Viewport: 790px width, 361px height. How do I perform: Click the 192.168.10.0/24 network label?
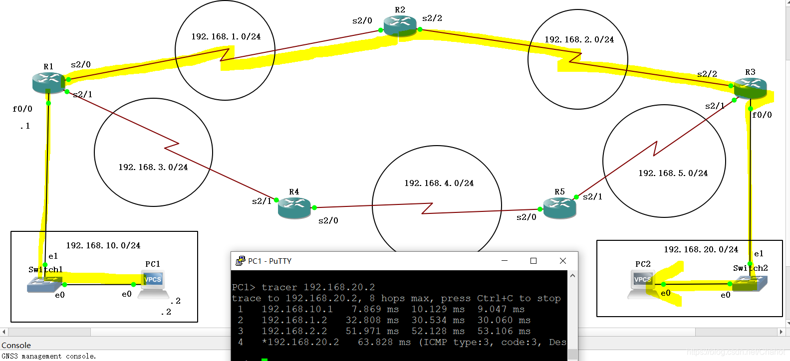click(x=103, y=245)
